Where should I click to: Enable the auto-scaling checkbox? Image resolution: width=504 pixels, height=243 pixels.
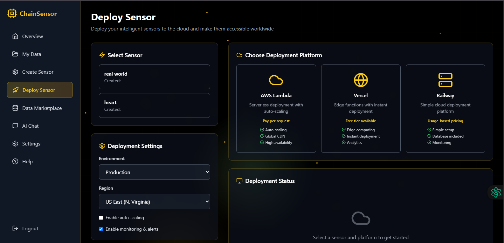tap(101, 218)
